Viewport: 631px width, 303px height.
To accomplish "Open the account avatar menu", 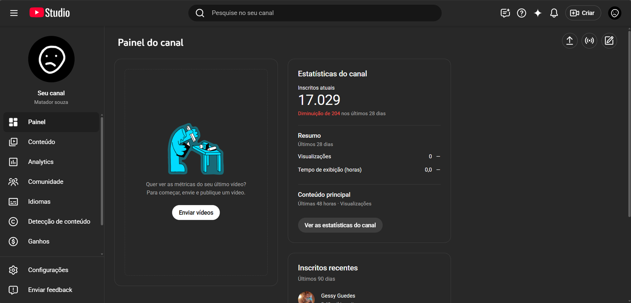I will coord(614,13).
